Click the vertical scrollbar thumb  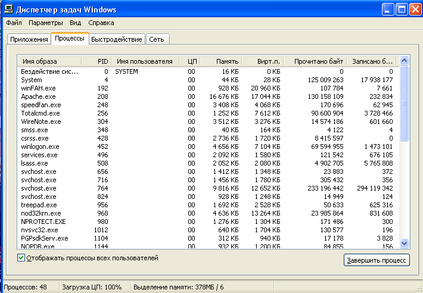click(404, 103)
